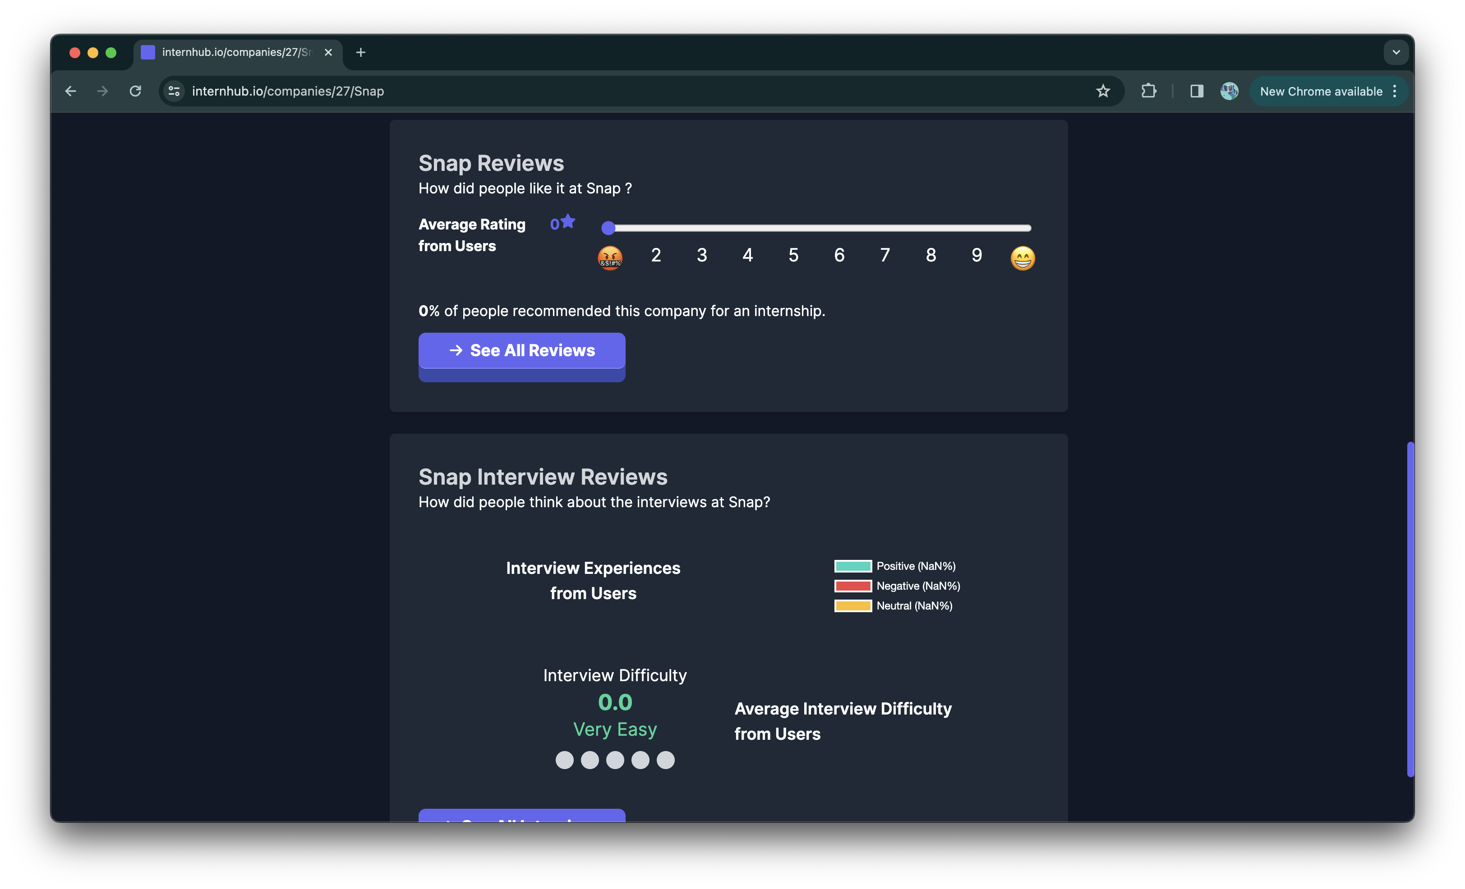Click the red close window button
The image size is (1465, 889).
click(x=75, y=52)
